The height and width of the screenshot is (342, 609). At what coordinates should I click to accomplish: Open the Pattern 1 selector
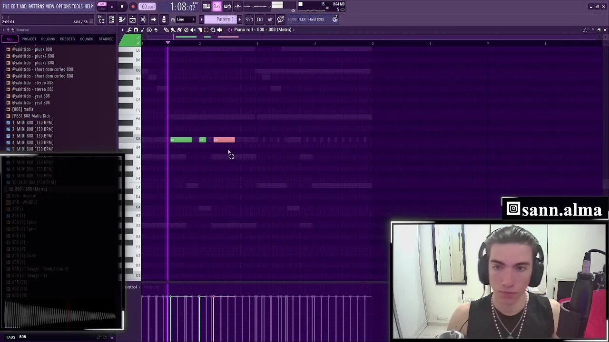[221, 19]
